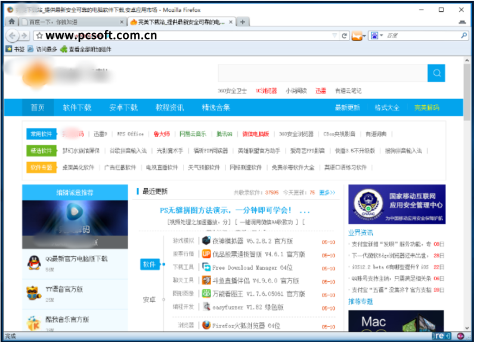Click the QQ penguin icon

pos(34,263)
